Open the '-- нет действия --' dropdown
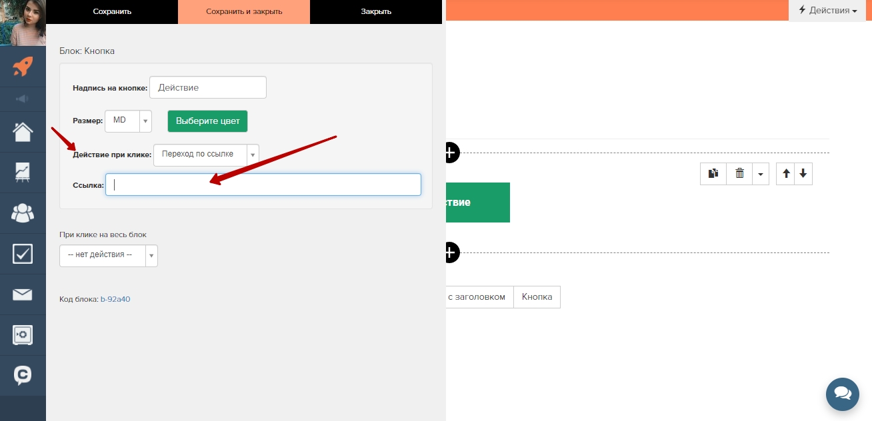 [x=108, y=255]
